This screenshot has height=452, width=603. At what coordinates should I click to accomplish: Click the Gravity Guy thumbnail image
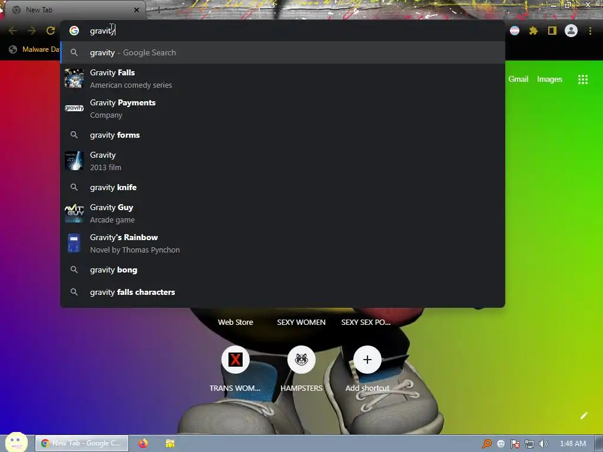pos(74,213)
